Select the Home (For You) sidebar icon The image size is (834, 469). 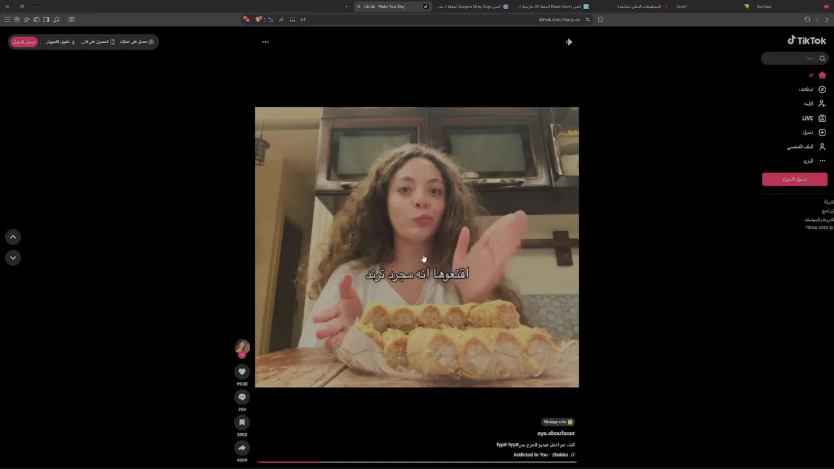pos(822,75)
